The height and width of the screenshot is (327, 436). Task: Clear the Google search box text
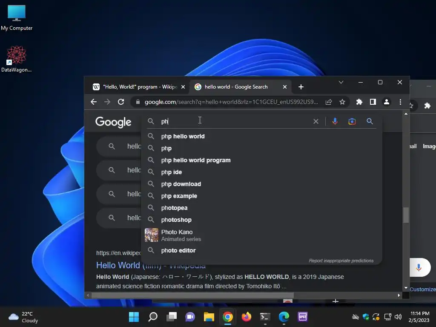tap(316, 121)
